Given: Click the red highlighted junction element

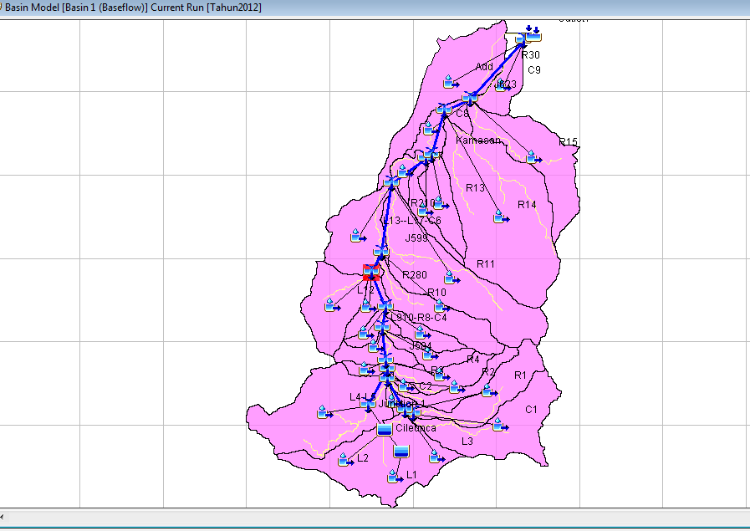Looking at the screenshot, I should click(372, 272).
